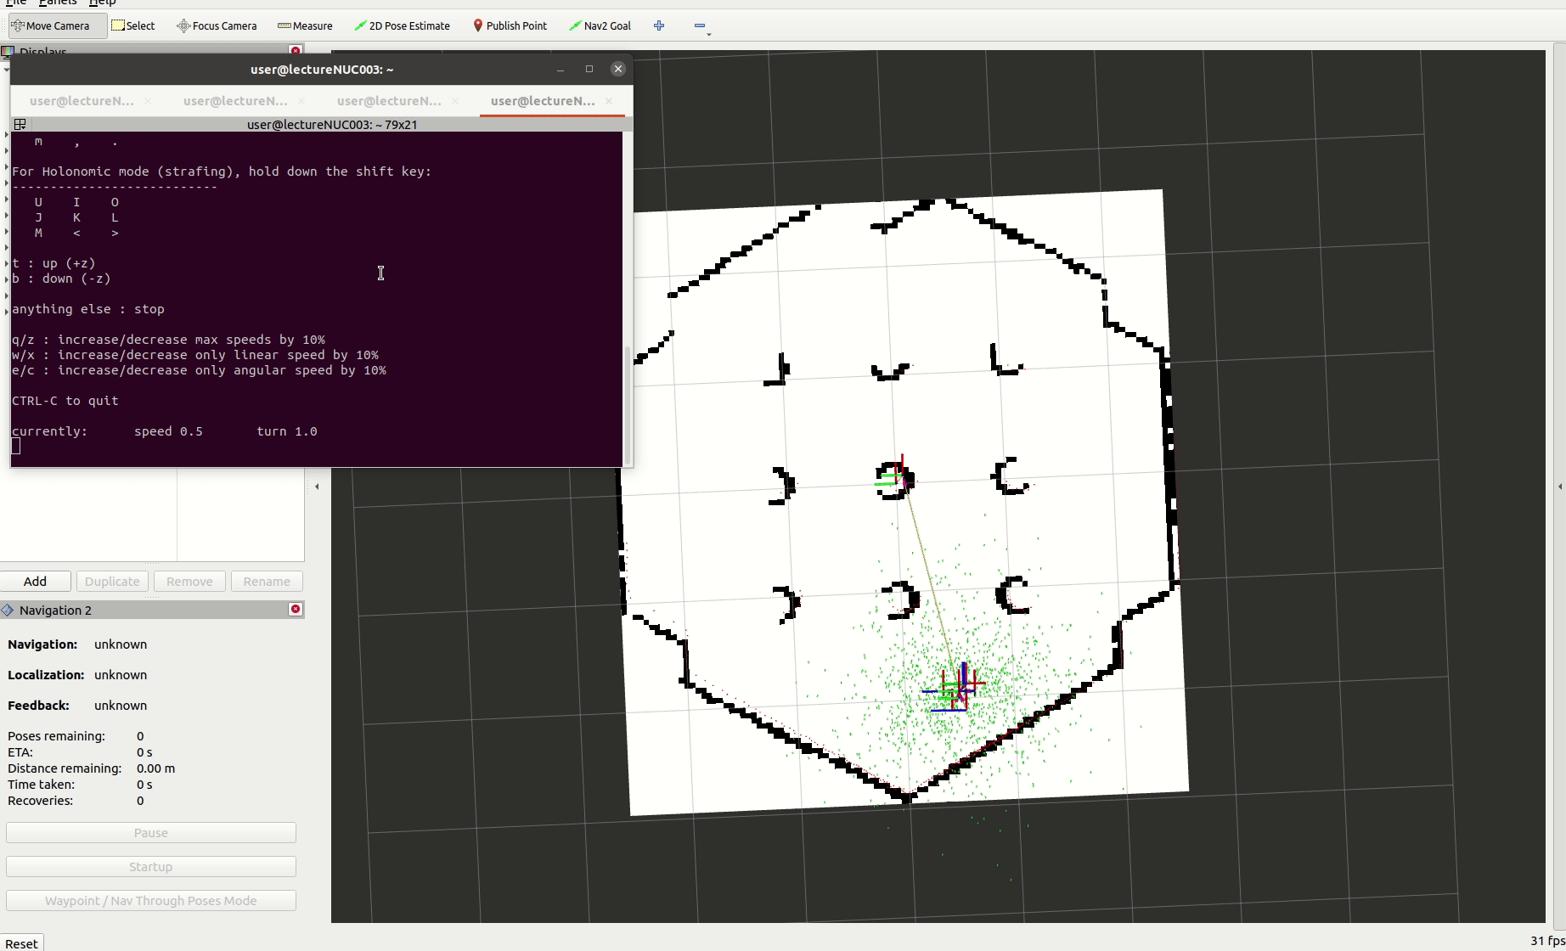1566x951 pixels.
Task: Click 'anything else : stop' terminal line
Action: pyautogui.click(x=88, y=309)
